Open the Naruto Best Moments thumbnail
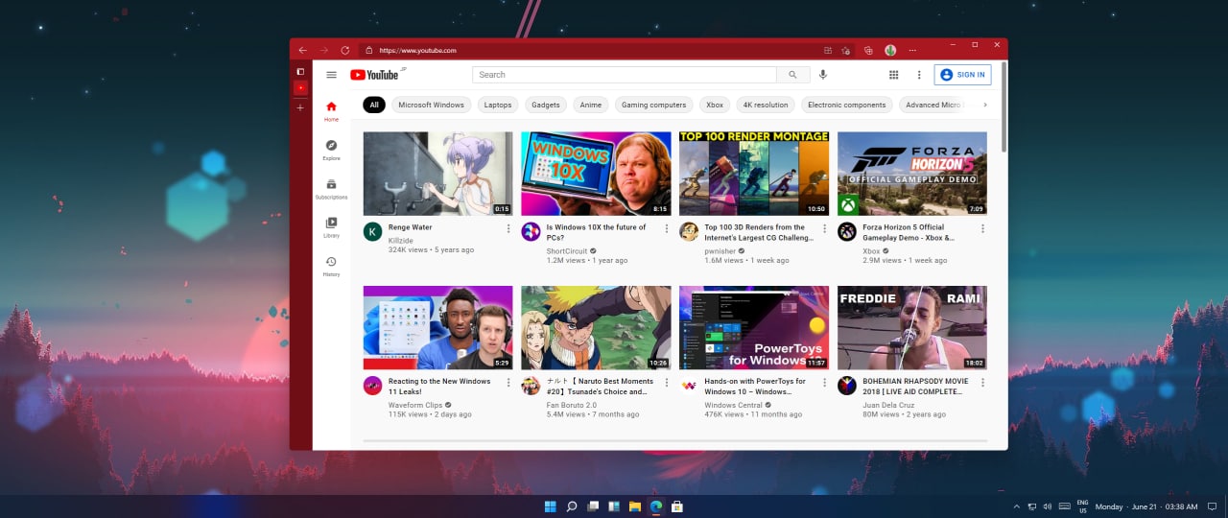 (x=596, y=328)
